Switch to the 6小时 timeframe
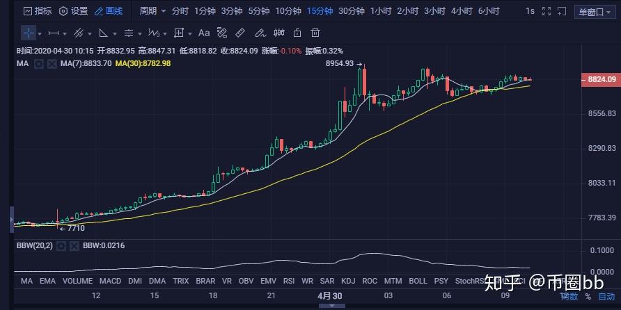 (x=488, y=11)
